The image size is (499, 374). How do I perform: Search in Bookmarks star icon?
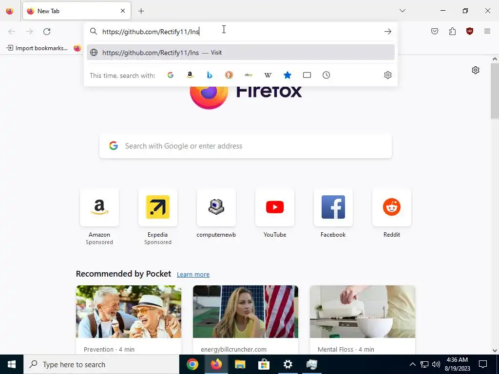point(288,75)
